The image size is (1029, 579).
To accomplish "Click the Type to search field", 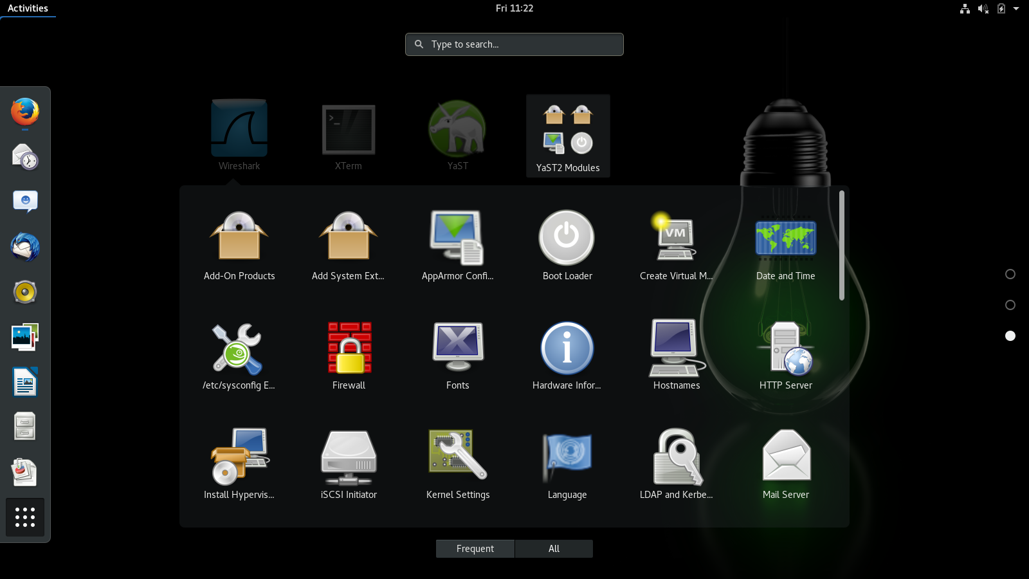I will 514,44.
